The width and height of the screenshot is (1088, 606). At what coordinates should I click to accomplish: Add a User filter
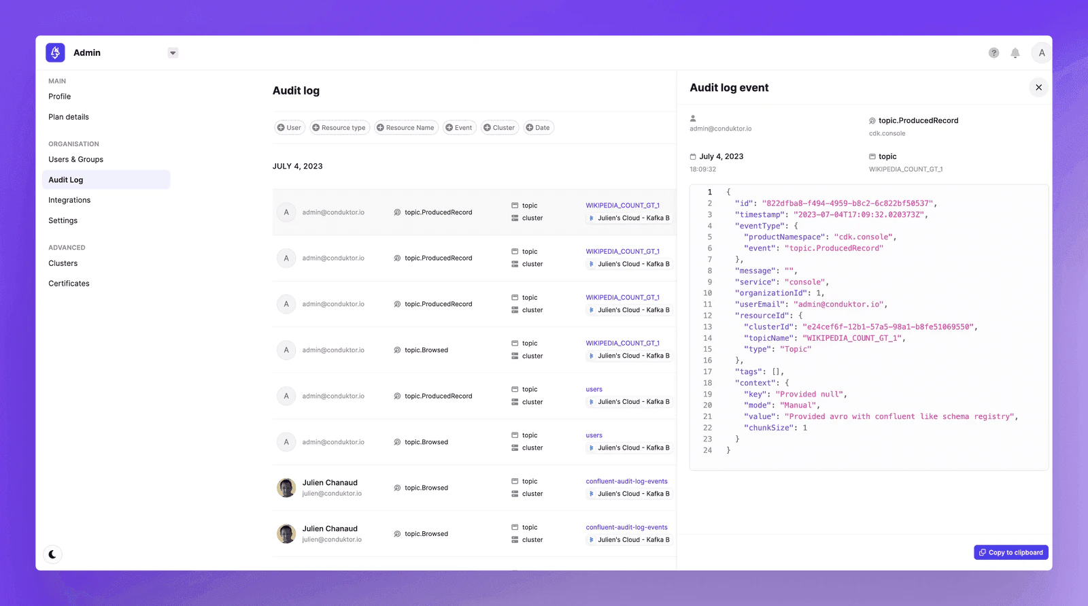point(290,128)
